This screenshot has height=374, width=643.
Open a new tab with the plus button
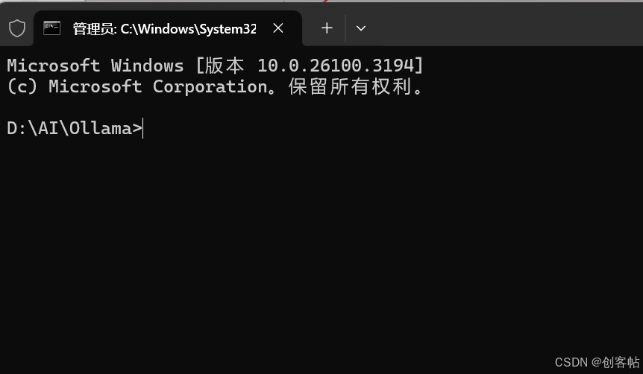[x=327, y=28]
